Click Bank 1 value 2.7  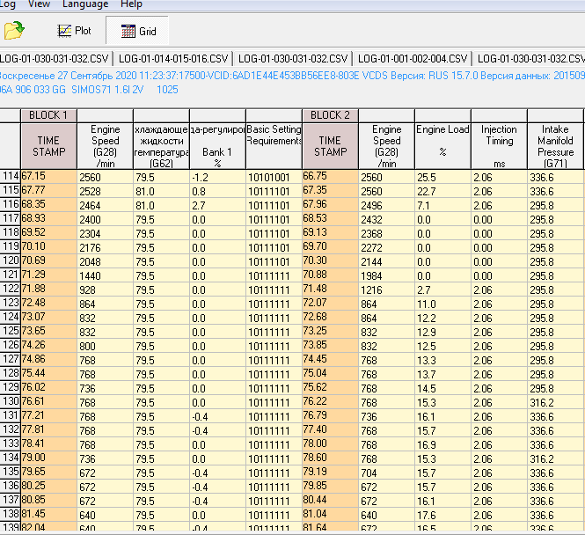coord(217,206)
